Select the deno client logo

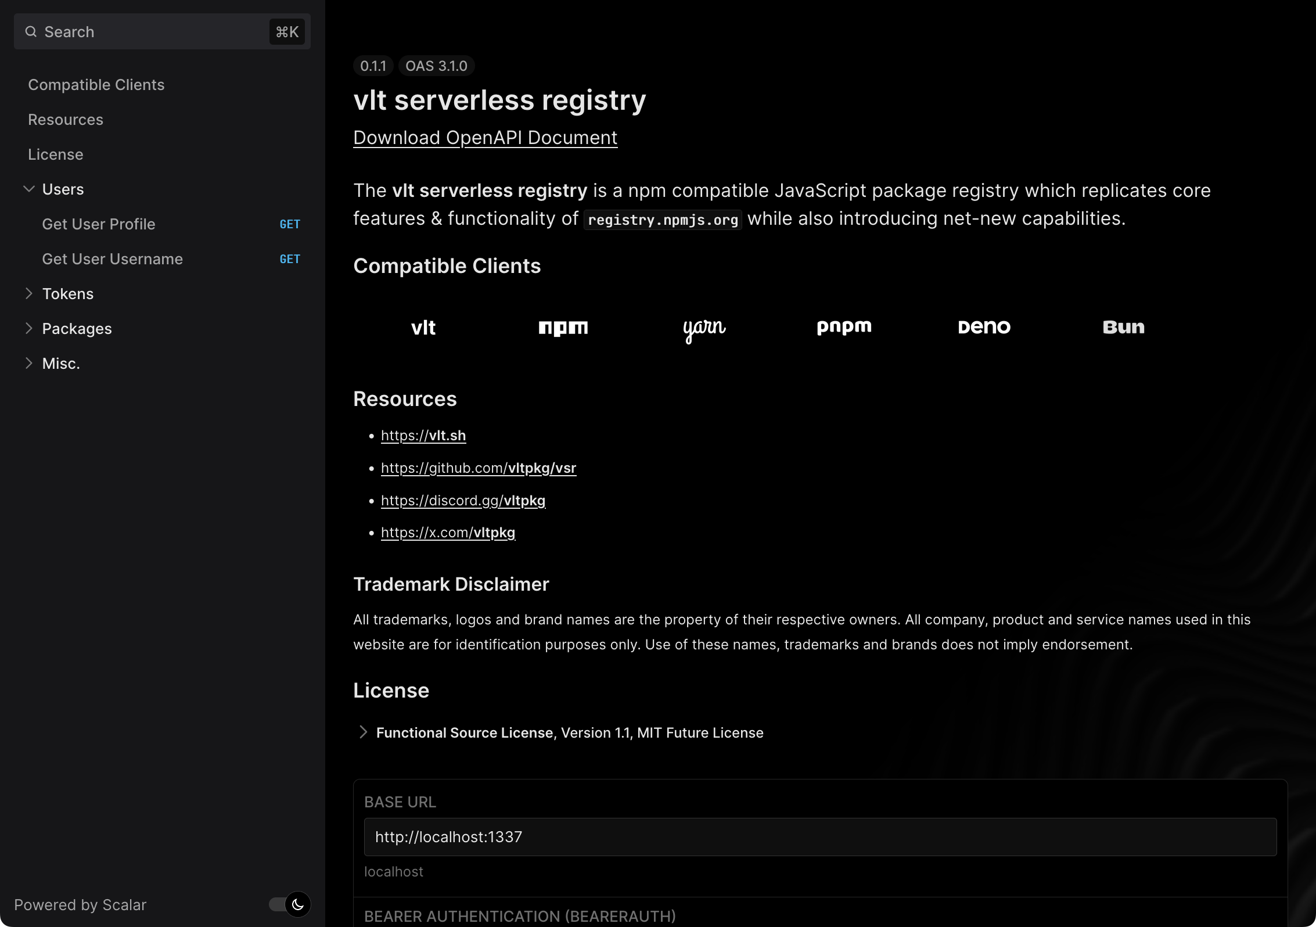(984, 327)
